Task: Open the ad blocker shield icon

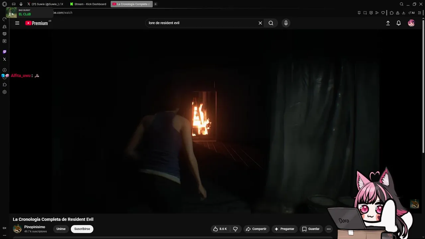Action: 371,13
